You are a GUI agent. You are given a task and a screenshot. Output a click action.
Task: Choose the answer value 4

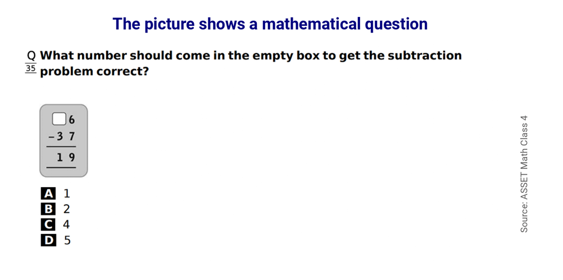(66, 224)
